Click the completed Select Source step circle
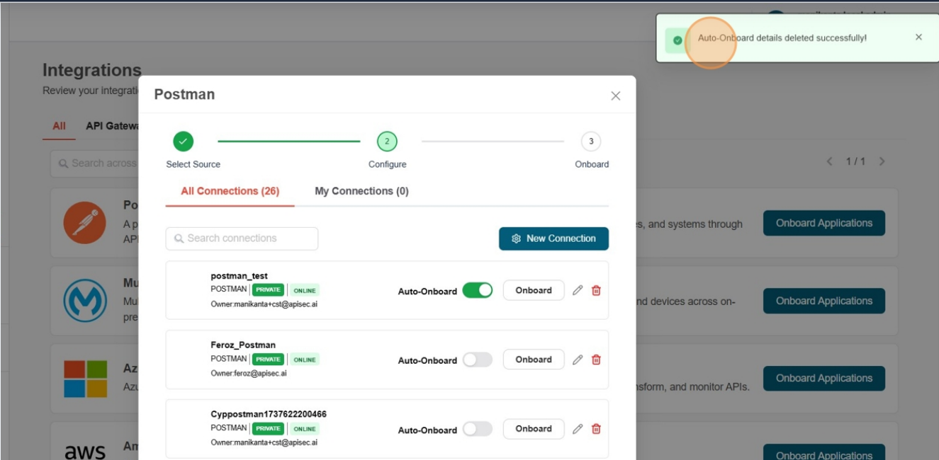Screen dimensions: 939x460 coord(183,142)
